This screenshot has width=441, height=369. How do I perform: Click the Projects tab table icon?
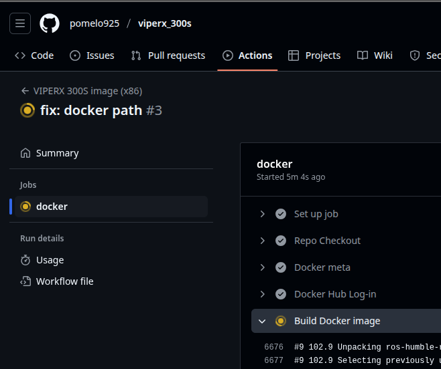pos(294,55)
